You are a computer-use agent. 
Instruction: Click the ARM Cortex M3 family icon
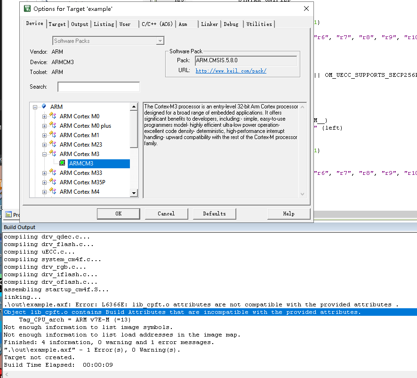click(53, 153)
